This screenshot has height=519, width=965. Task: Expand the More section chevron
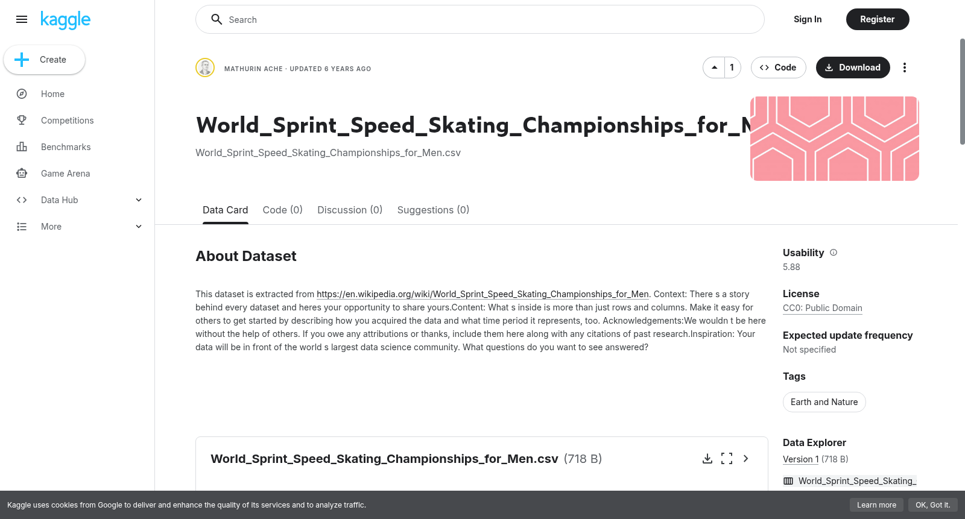(x=139, y=227)
